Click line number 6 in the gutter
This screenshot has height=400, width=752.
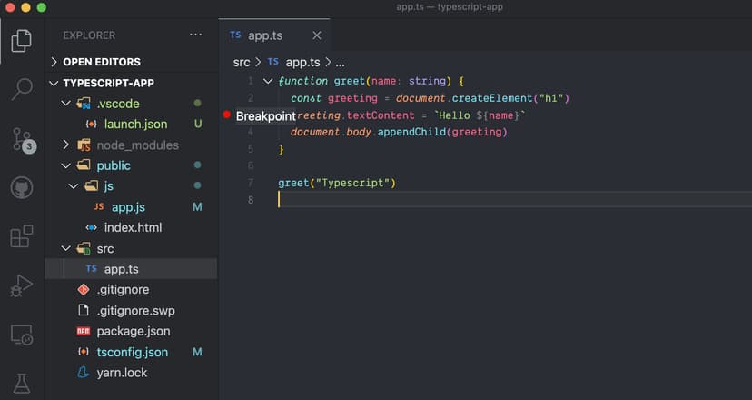click(251, 165)
